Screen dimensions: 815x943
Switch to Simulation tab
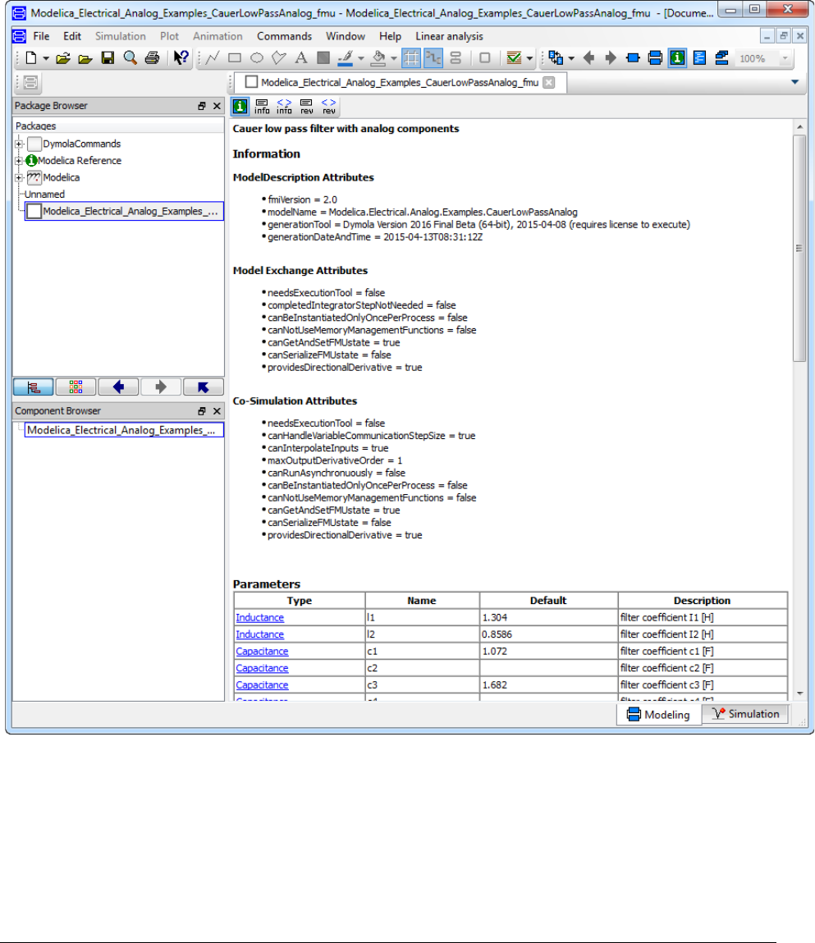[x=745, y=714]
